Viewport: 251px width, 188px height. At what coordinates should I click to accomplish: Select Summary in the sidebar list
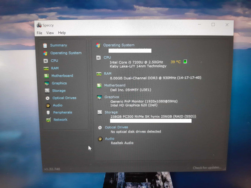59,45
